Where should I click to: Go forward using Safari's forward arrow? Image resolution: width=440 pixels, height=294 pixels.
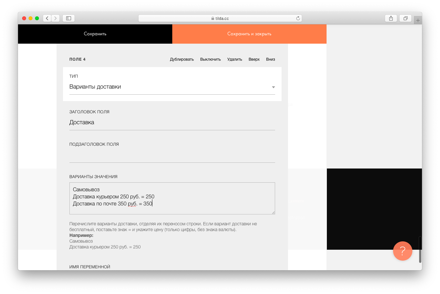(x=56, y=18)
